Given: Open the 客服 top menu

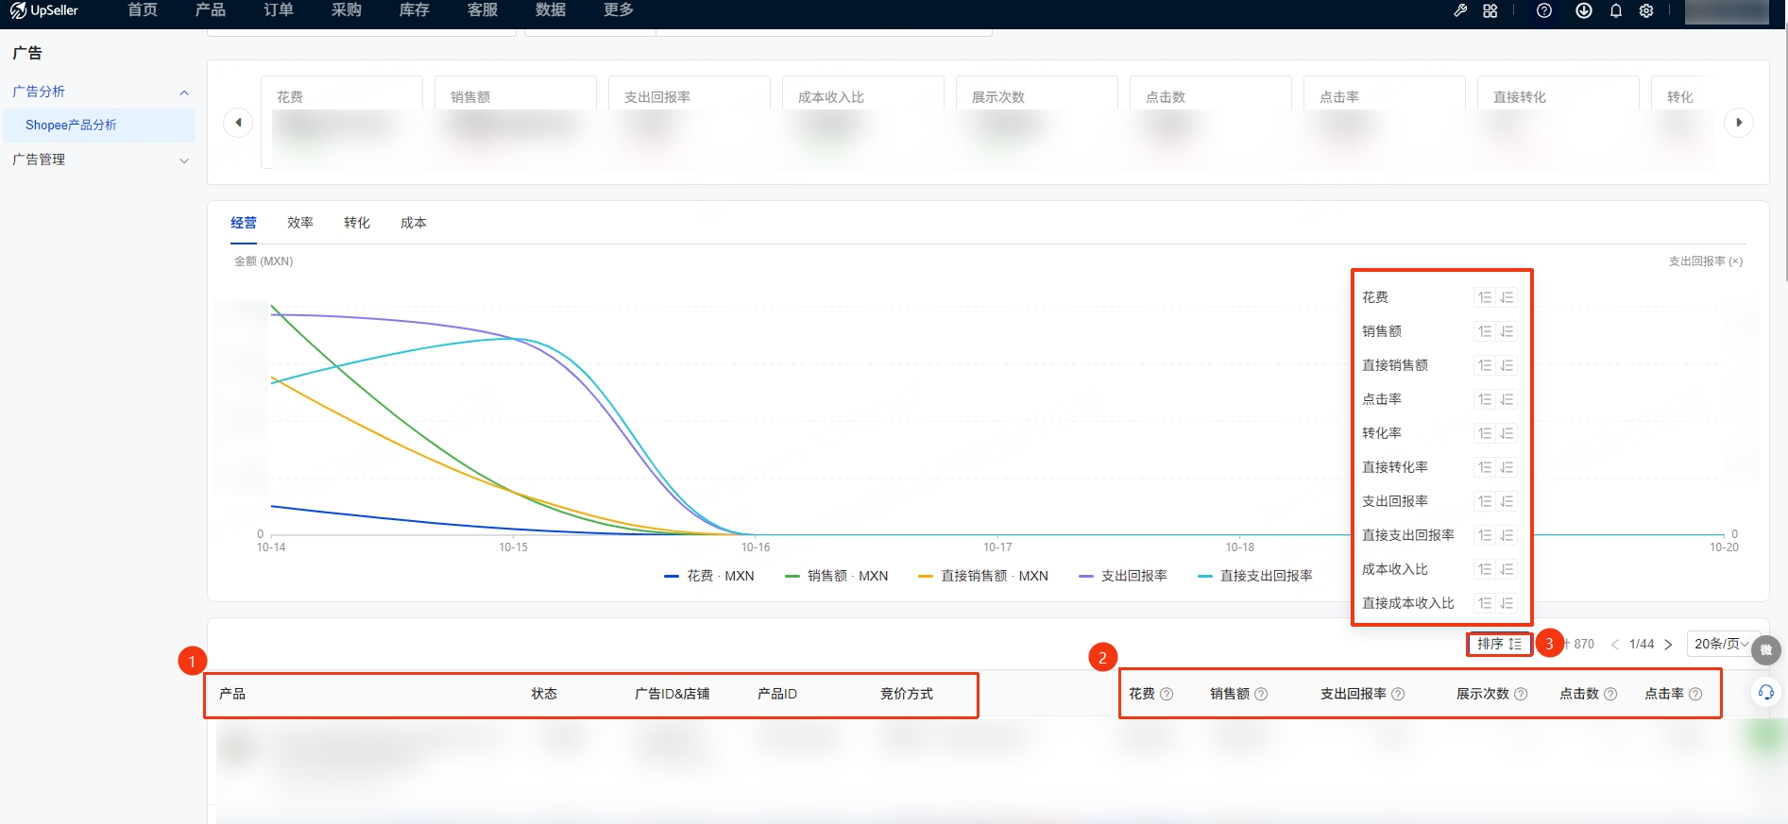Looking at the screenshot, I should pyautogui.click(x=483, y=10).
